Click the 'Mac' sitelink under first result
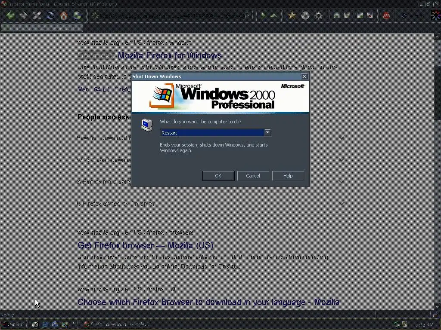Image resolution: width=441 pixels, height=330 pixels. pyautogui.click(x=83, y=89)
